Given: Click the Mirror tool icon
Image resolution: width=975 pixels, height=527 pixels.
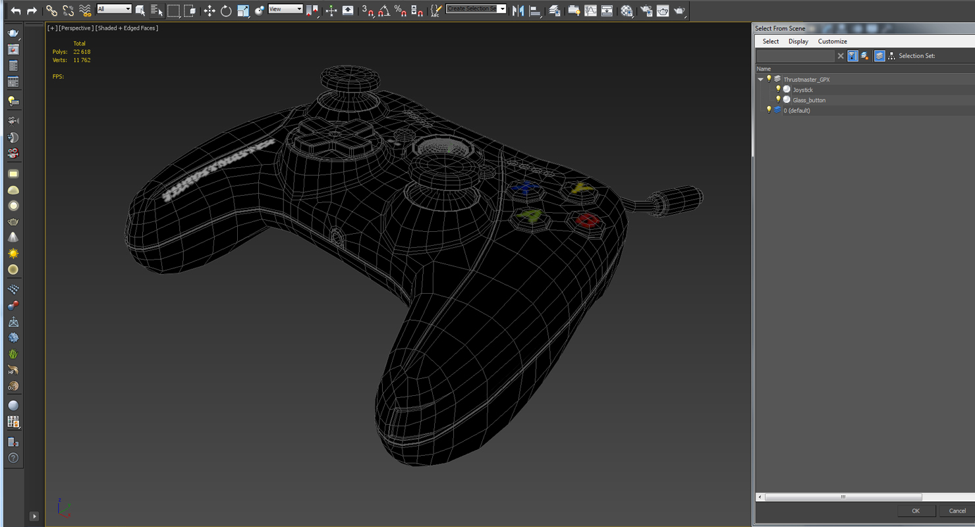Looking at the screenshot, I should (x=518, y=11).
